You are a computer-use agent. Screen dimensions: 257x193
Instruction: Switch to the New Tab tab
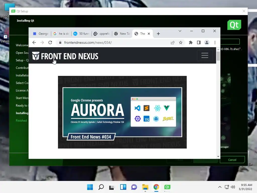click(122, 34)
